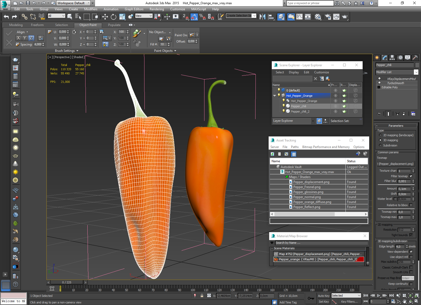Open the Motion command panel tab

coord(400,57)
